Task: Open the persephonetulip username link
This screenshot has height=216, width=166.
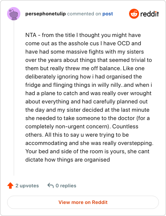Action: point(46,14)
